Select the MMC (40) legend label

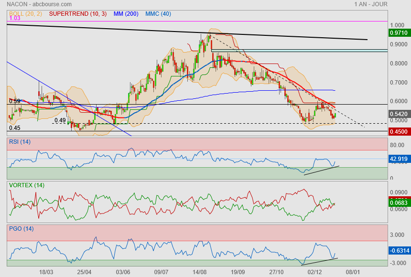(158, 13)
